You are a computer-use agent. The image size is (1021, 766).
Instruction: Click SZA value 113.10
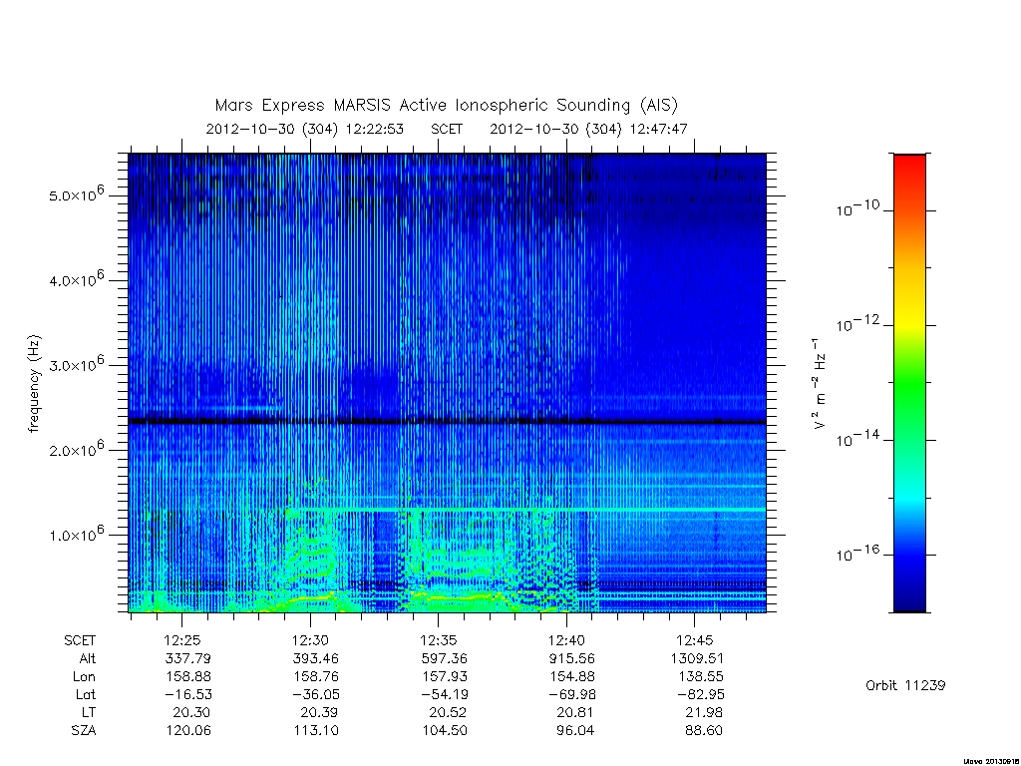[316, 731]
